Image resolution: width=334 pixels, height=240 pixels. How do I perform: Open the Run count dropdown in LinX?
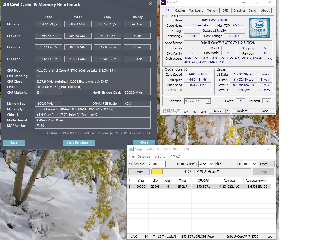tap(255, 164)
